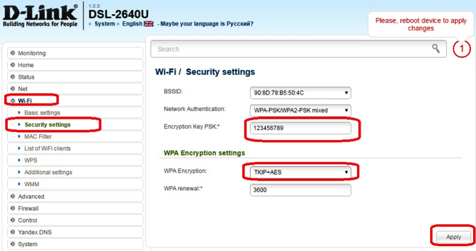Select the WPS menu item
This screenshot has height=251, width=476.
click(30, 160)
